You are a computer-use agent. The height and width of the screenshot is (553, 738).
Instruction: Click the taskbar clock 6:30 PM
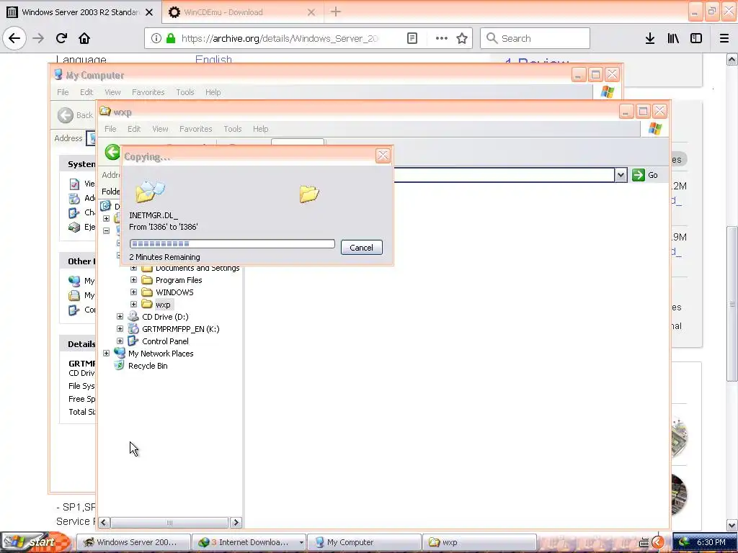(711, 542)
